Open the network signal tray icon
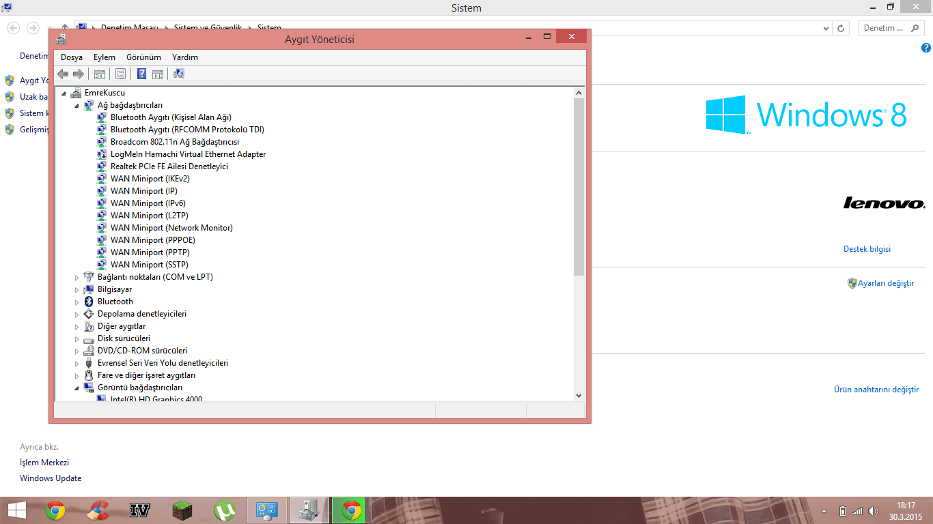 857,511
